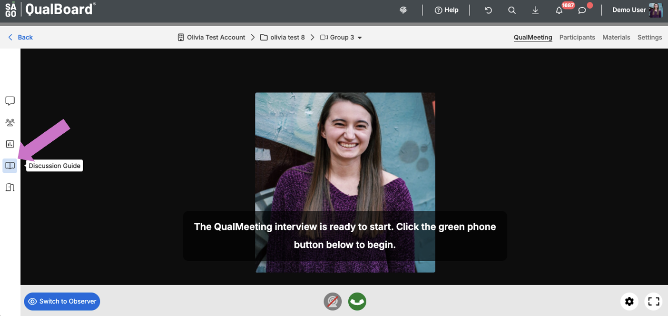668x316 pixels.
Task: Open the Demo User profile avatar
Action: (656, 10)
